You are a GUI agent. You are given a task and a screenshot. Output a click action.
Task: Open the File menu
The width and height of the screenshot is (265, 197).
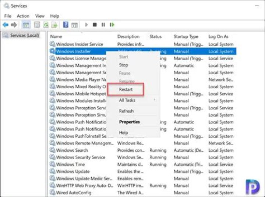[8, 16]
